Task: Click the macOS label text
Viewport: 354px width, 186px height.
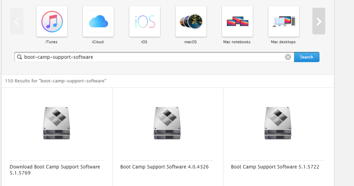Action: click(x=190, y=42)
